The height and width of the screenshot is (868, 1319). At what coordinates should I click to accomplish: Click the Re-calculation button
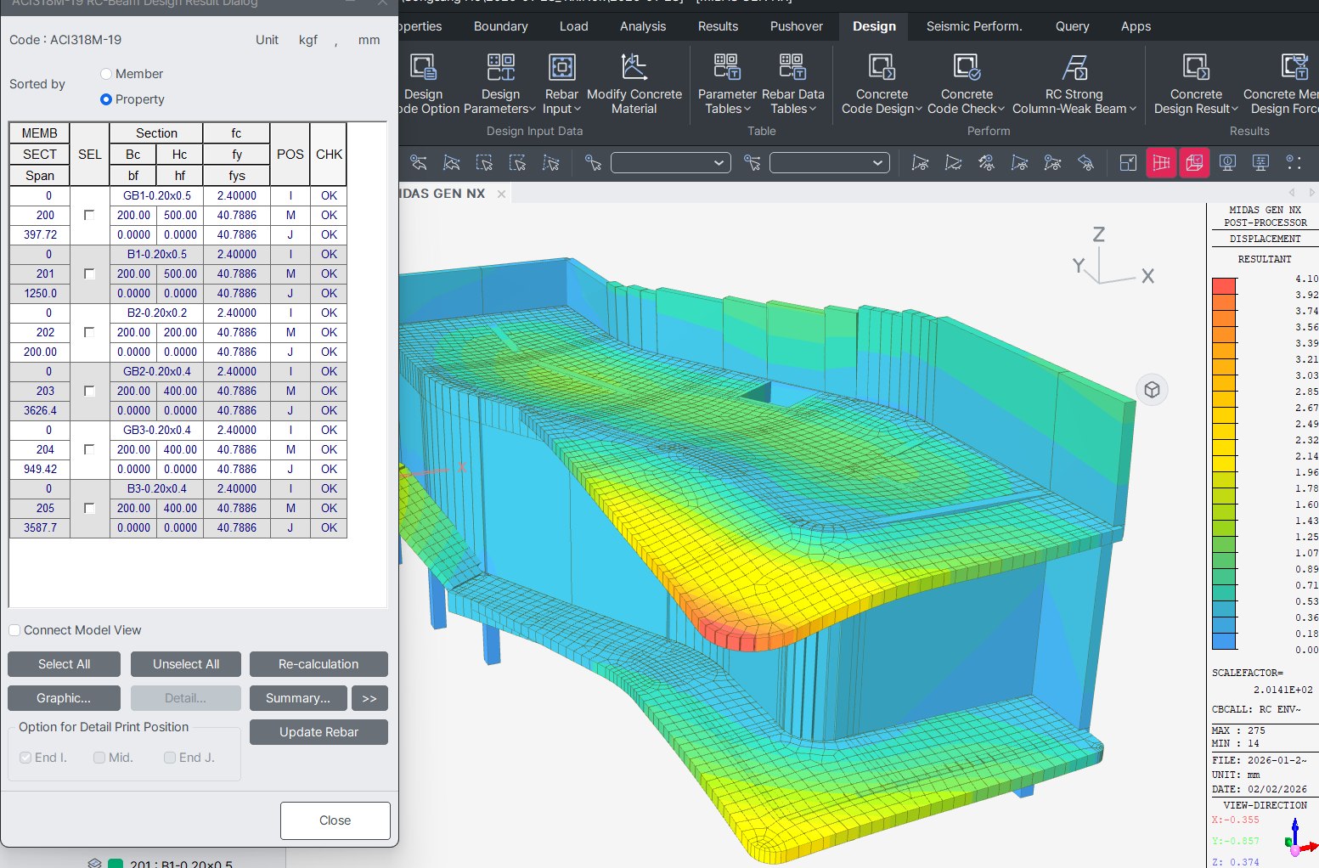click(x=318, y=664)
